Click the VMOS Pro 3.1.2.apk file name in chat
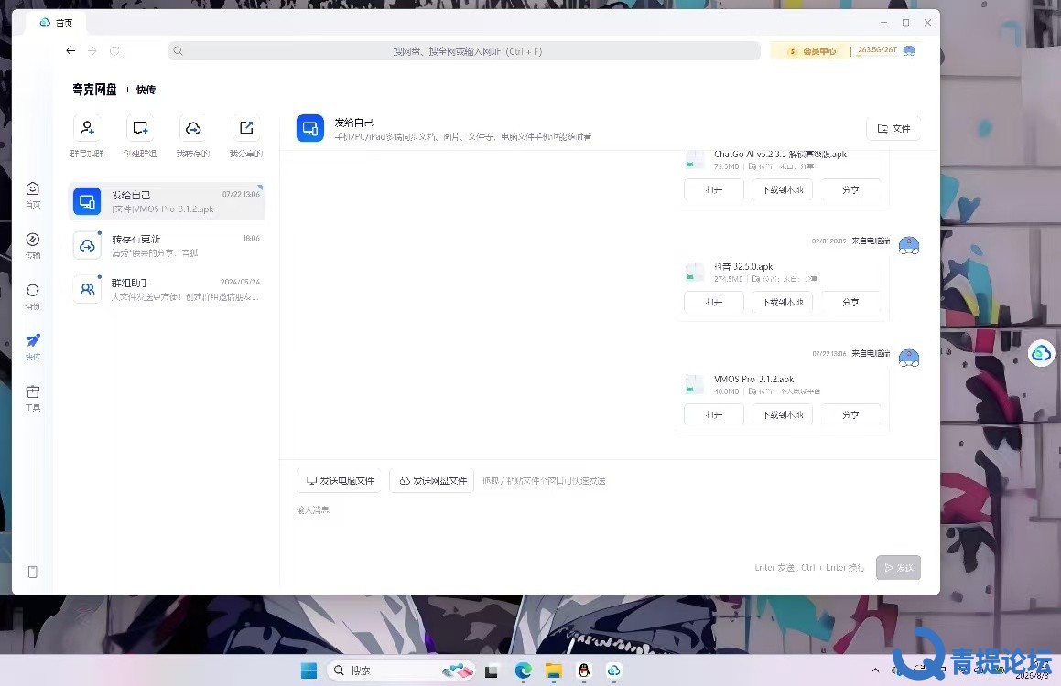 pos(753,380)
